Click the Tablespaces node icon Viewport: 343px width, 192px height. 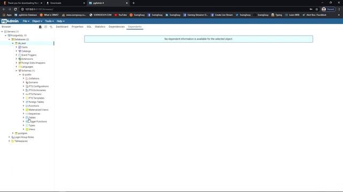click(12, 141)
